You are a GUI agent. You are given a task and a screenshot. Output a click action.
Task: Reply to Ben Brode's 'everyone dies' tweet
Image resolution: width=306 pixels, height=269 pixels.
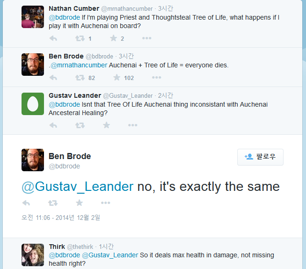coord(53,78)
